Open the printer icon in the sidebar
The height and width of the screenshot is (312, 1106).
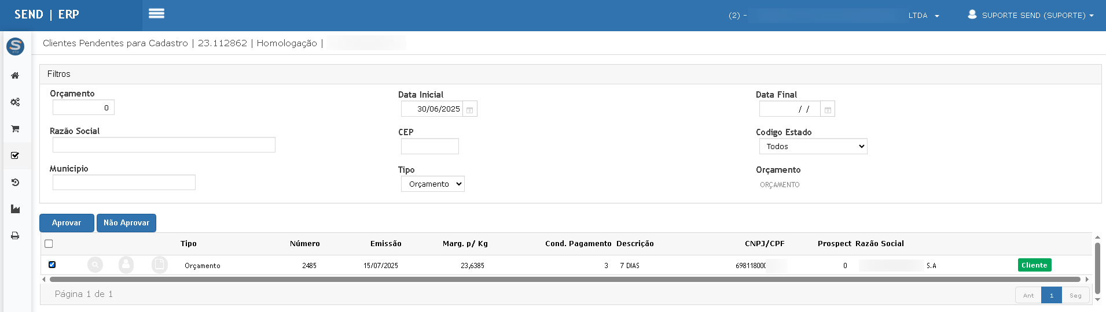coord(15,236)
